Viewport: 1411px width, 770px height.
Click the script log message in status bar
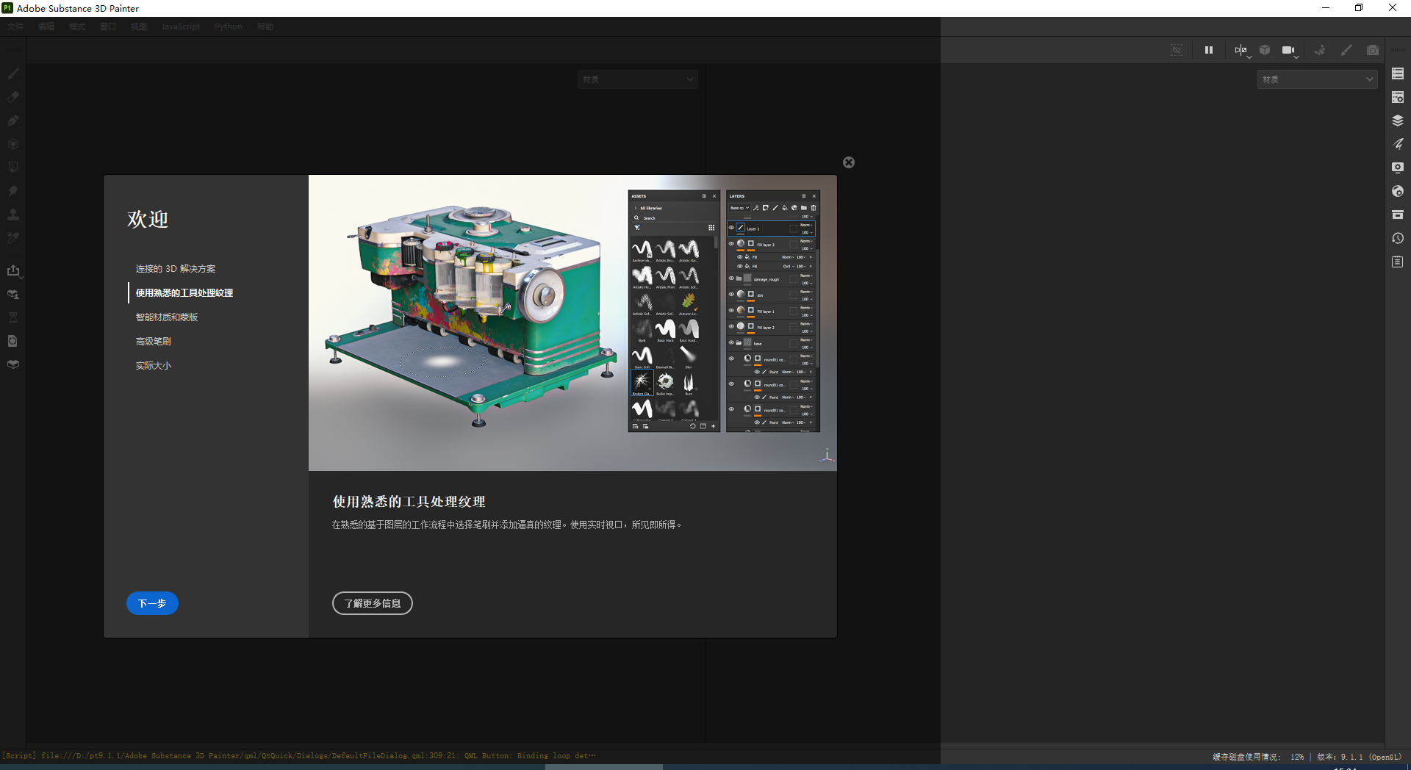[298, 755]
